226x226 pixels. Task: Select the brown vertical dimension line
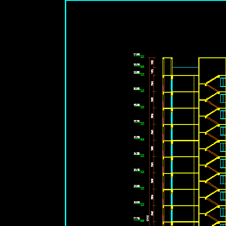tap(149, 141)
